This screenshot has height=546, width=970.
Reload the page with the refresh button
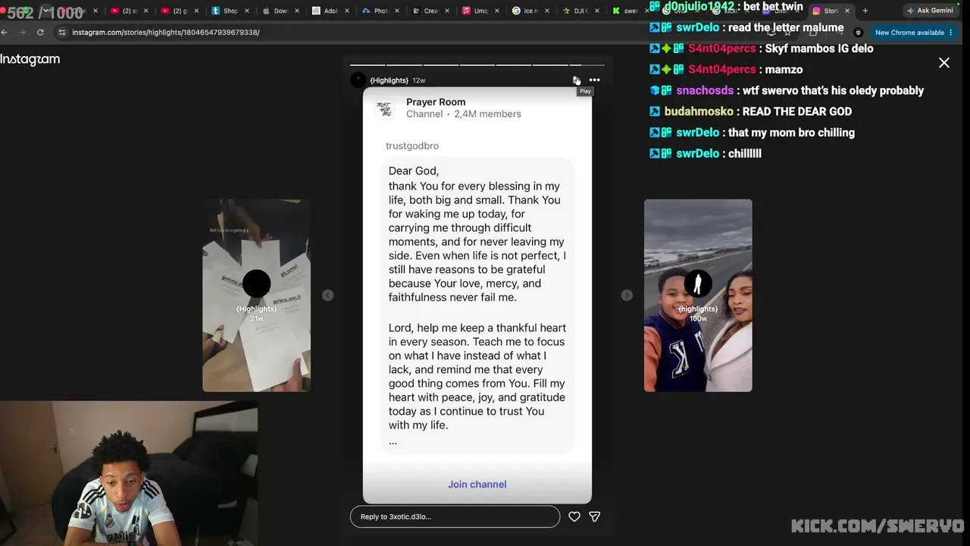click(40, 33)
